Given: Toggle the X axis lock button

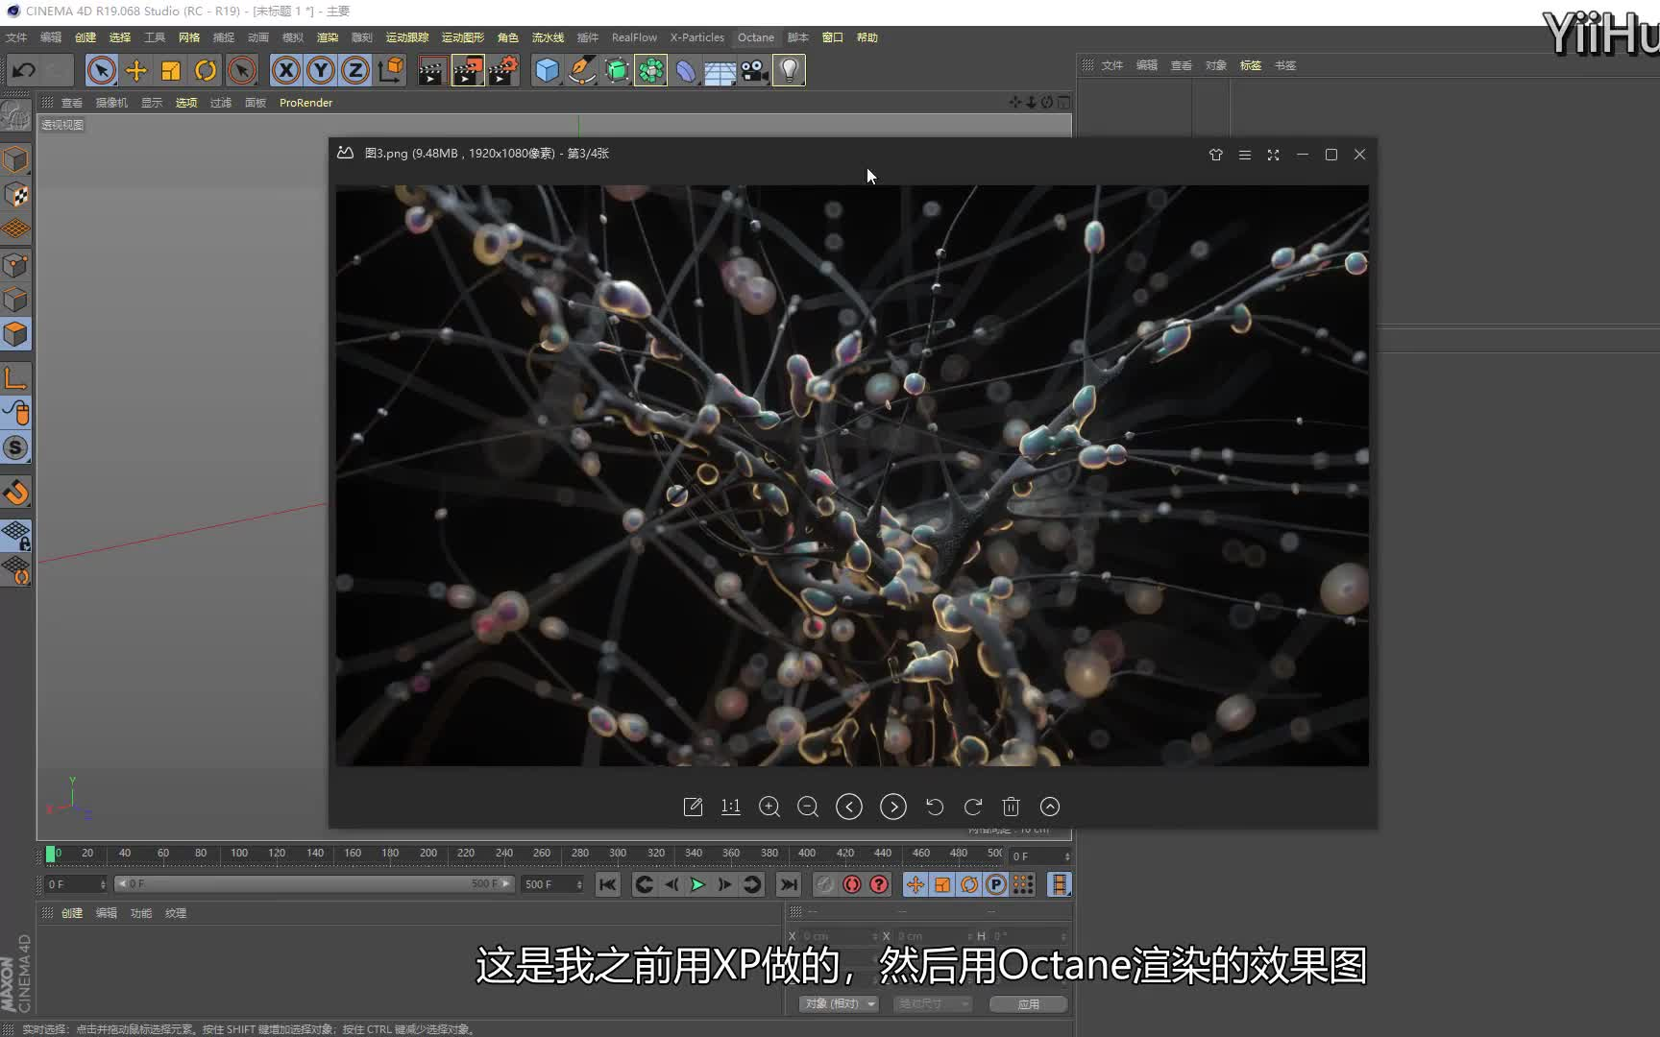Looking at the screenshot, I should (285, 70).
